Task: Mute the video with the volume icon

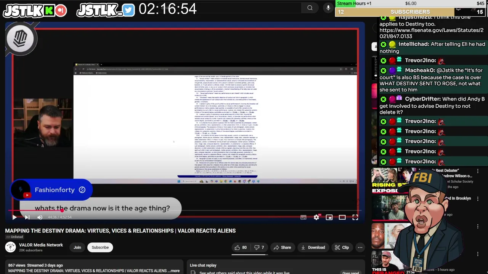Action: [x=40, y=217]
